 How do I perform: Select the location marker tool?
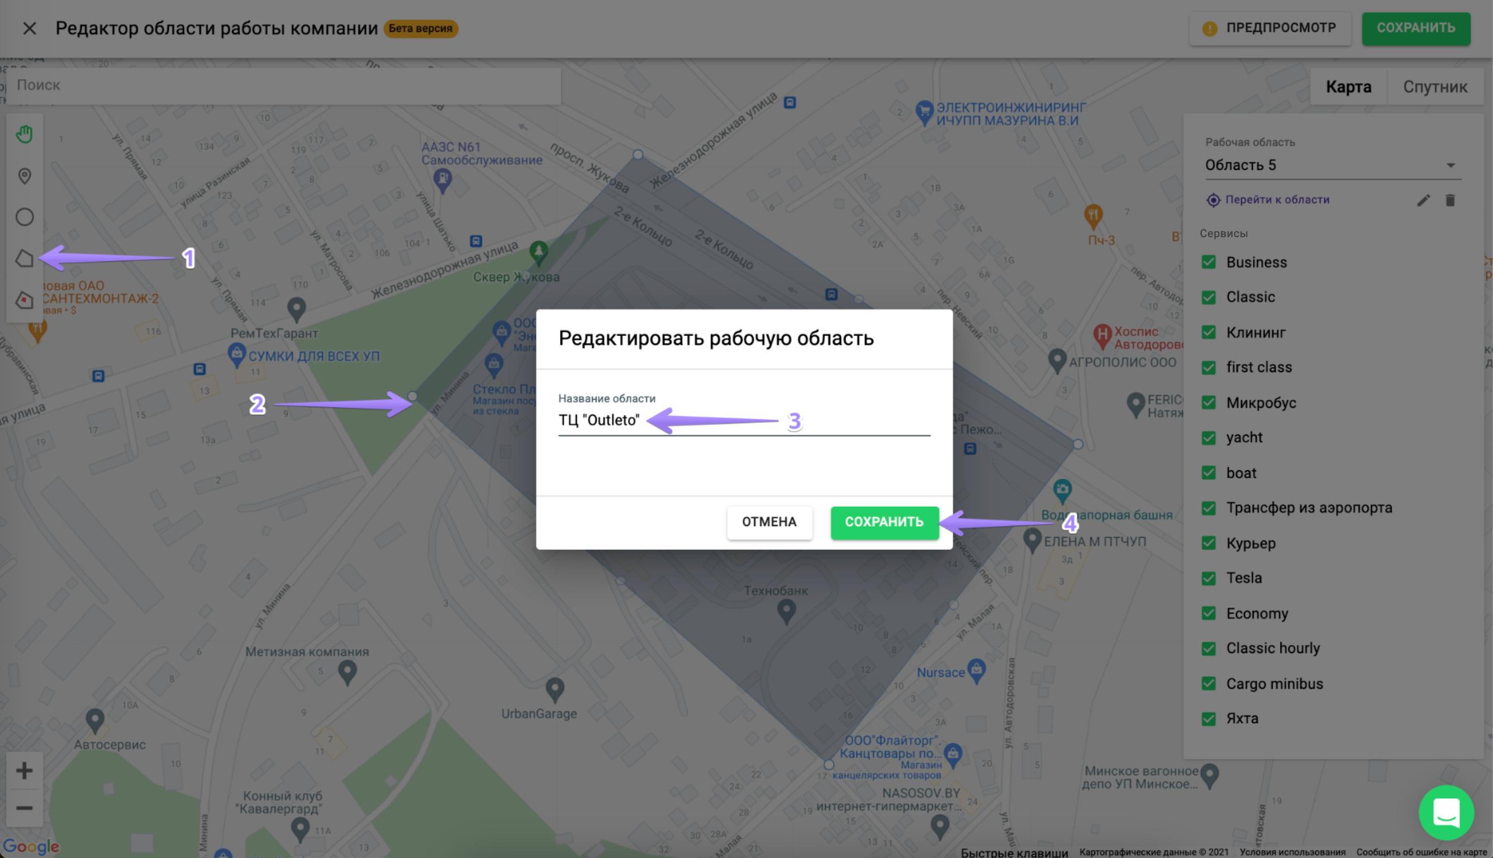24,175
